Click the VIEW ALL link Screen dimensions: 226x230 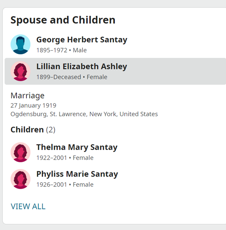(x=28, y=206)
